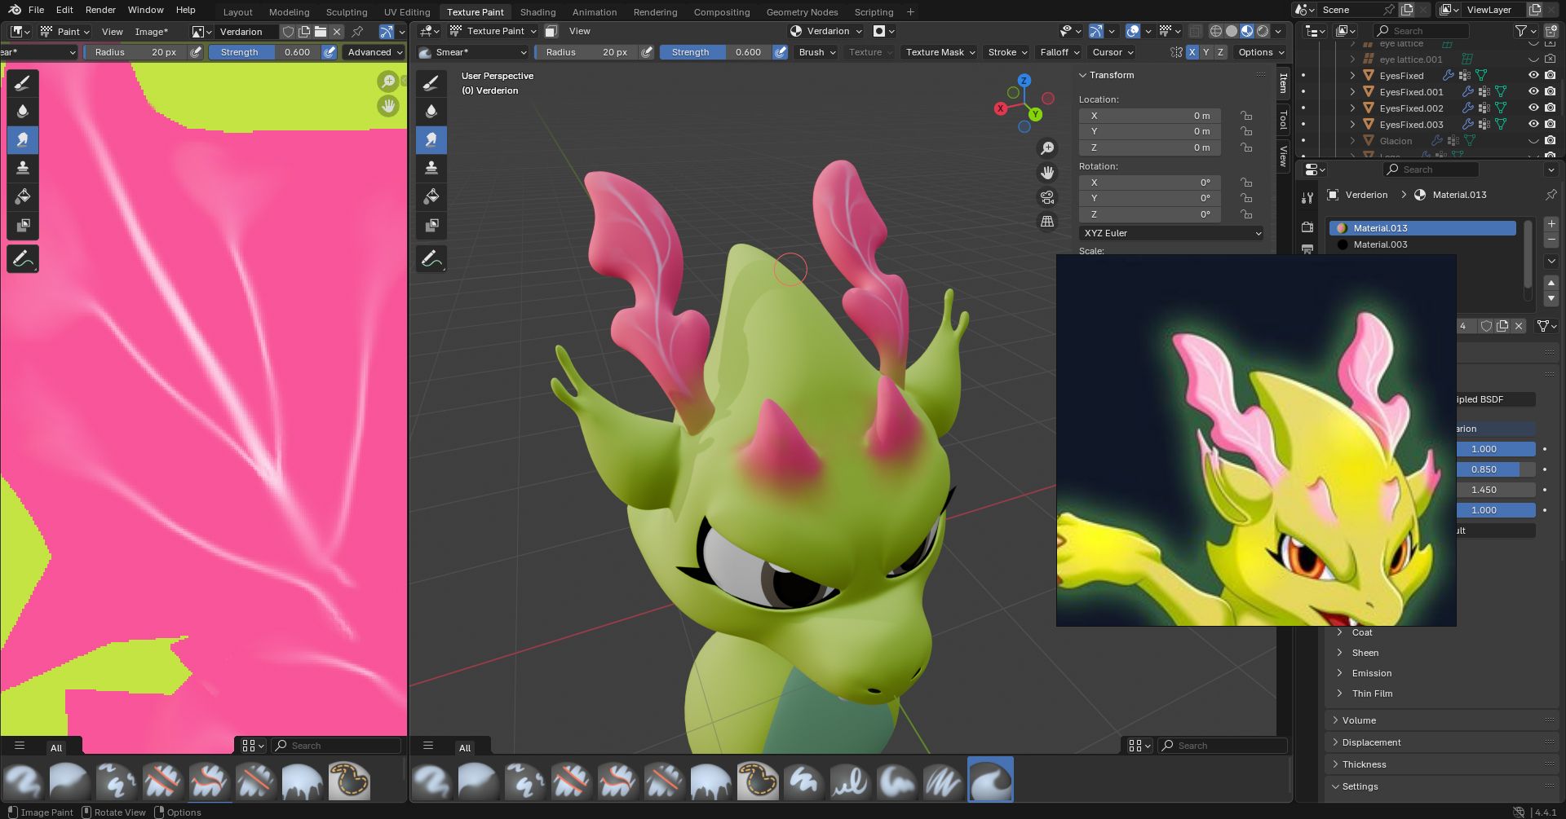This screenshot has width=1566, height=819.
Task: Open the Advanced dropdown in the image editor
Action: point(374,52)
